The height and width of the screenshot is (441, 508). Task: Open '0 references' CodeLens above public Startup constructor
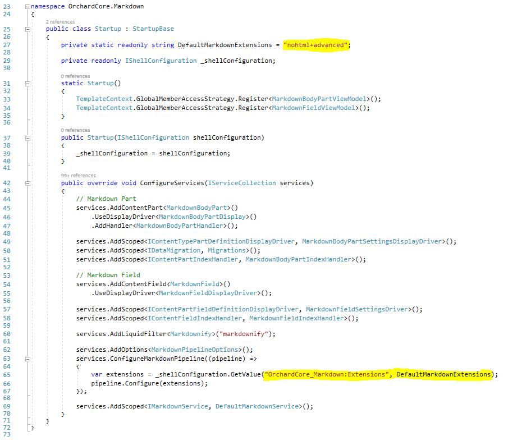point(75,130)
